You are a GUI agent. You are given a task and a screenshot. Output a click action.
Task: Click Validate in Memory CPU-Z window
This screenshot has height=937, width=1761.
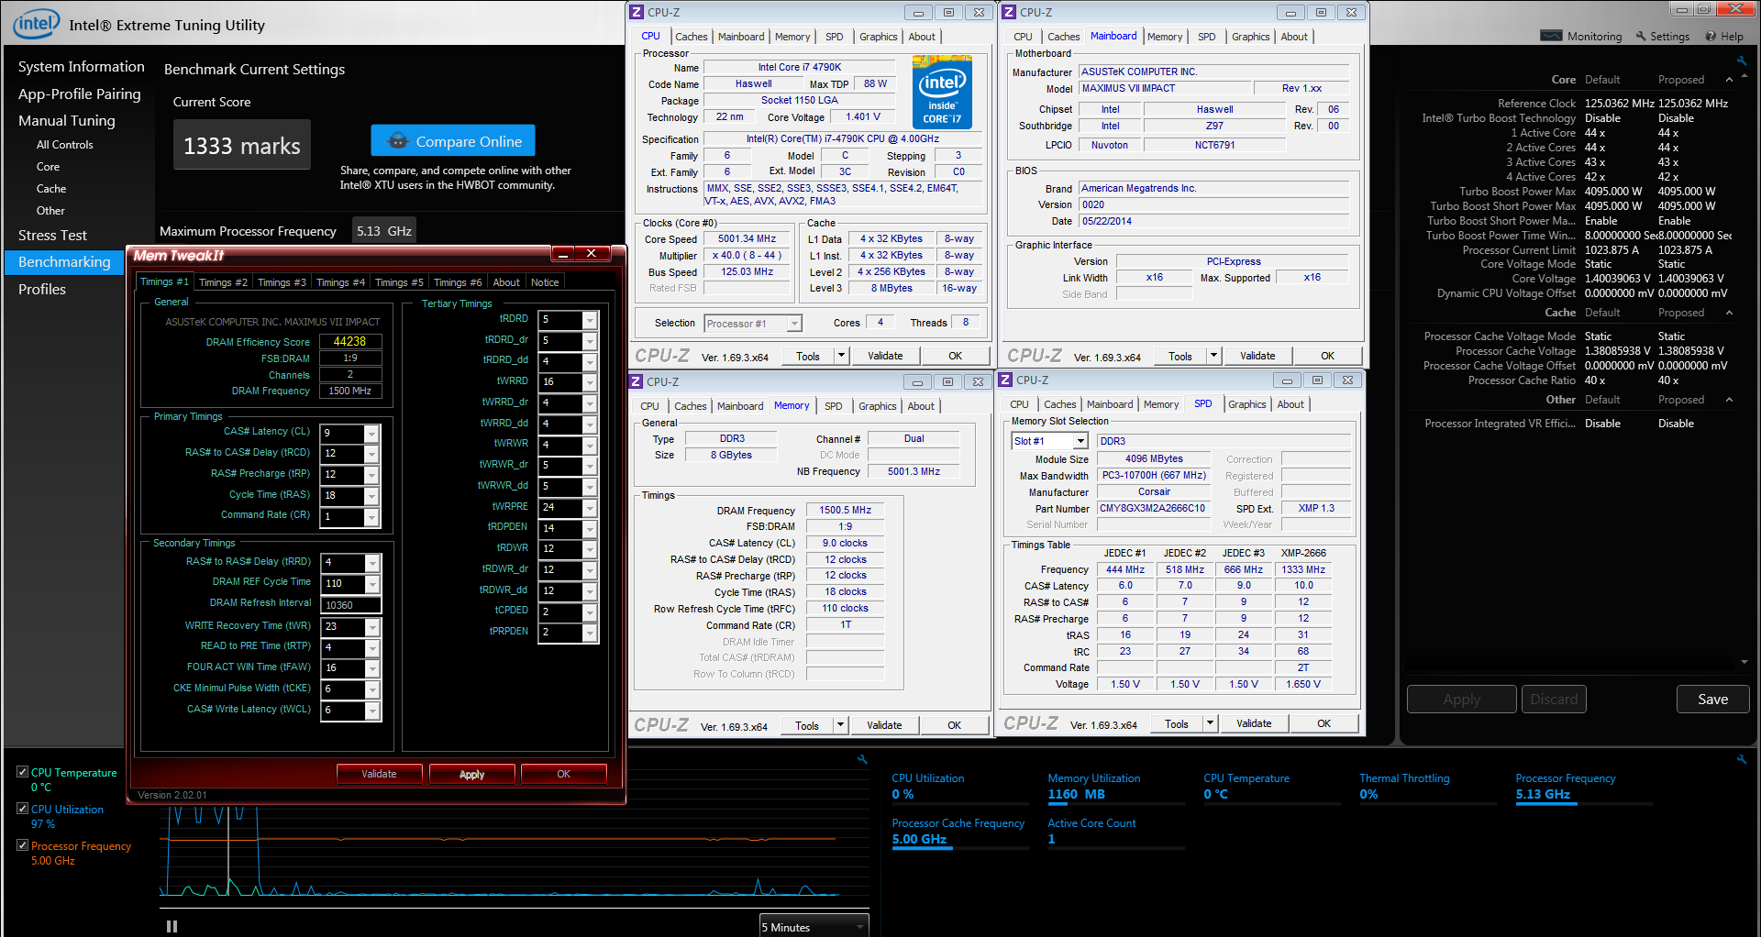pos(884,725)
